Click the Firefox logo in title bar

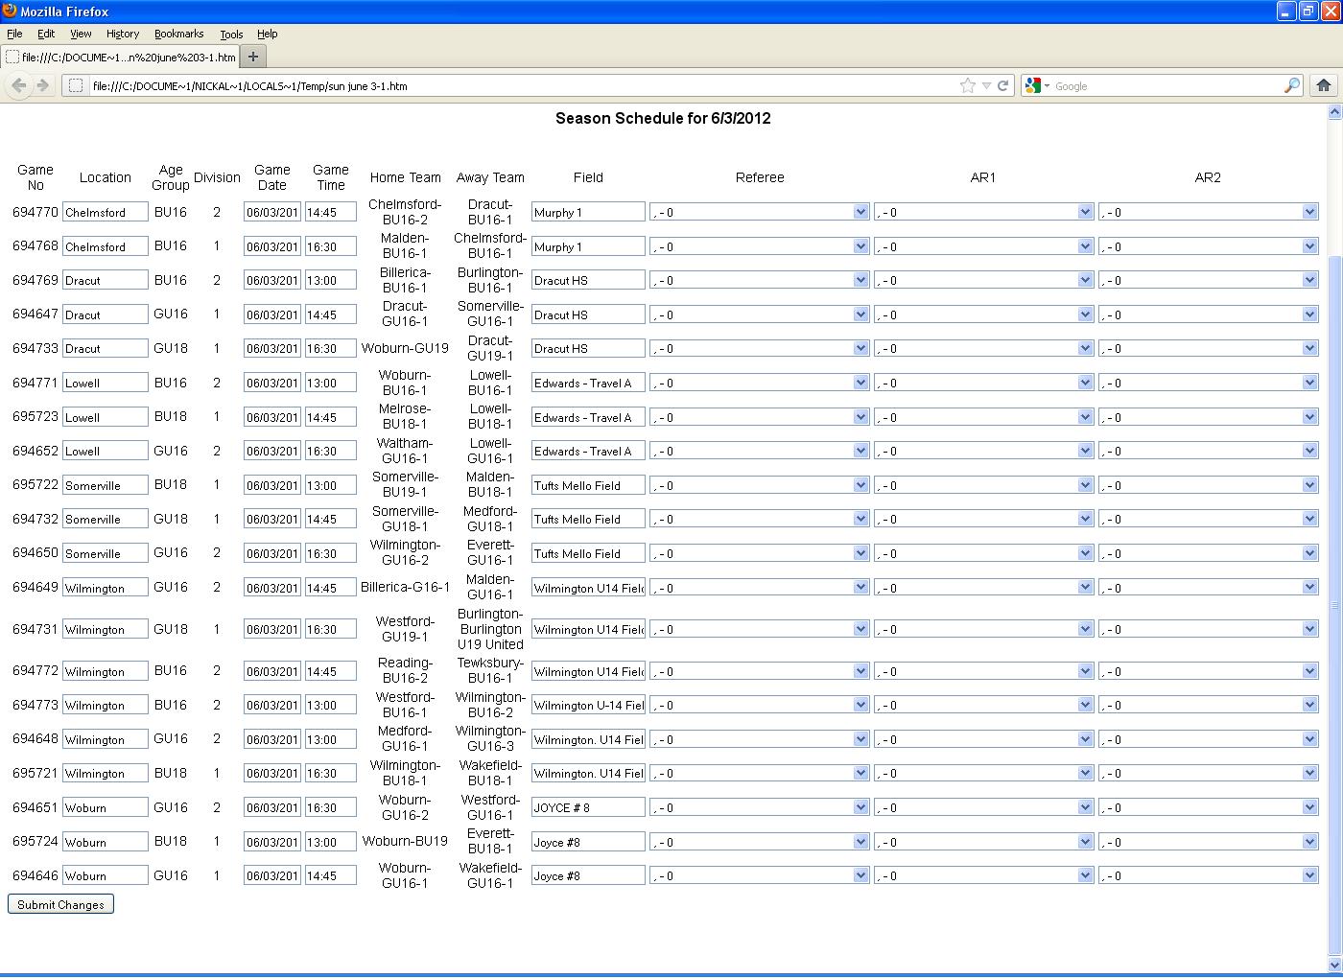pyautogui.click(x=10, y=11)
